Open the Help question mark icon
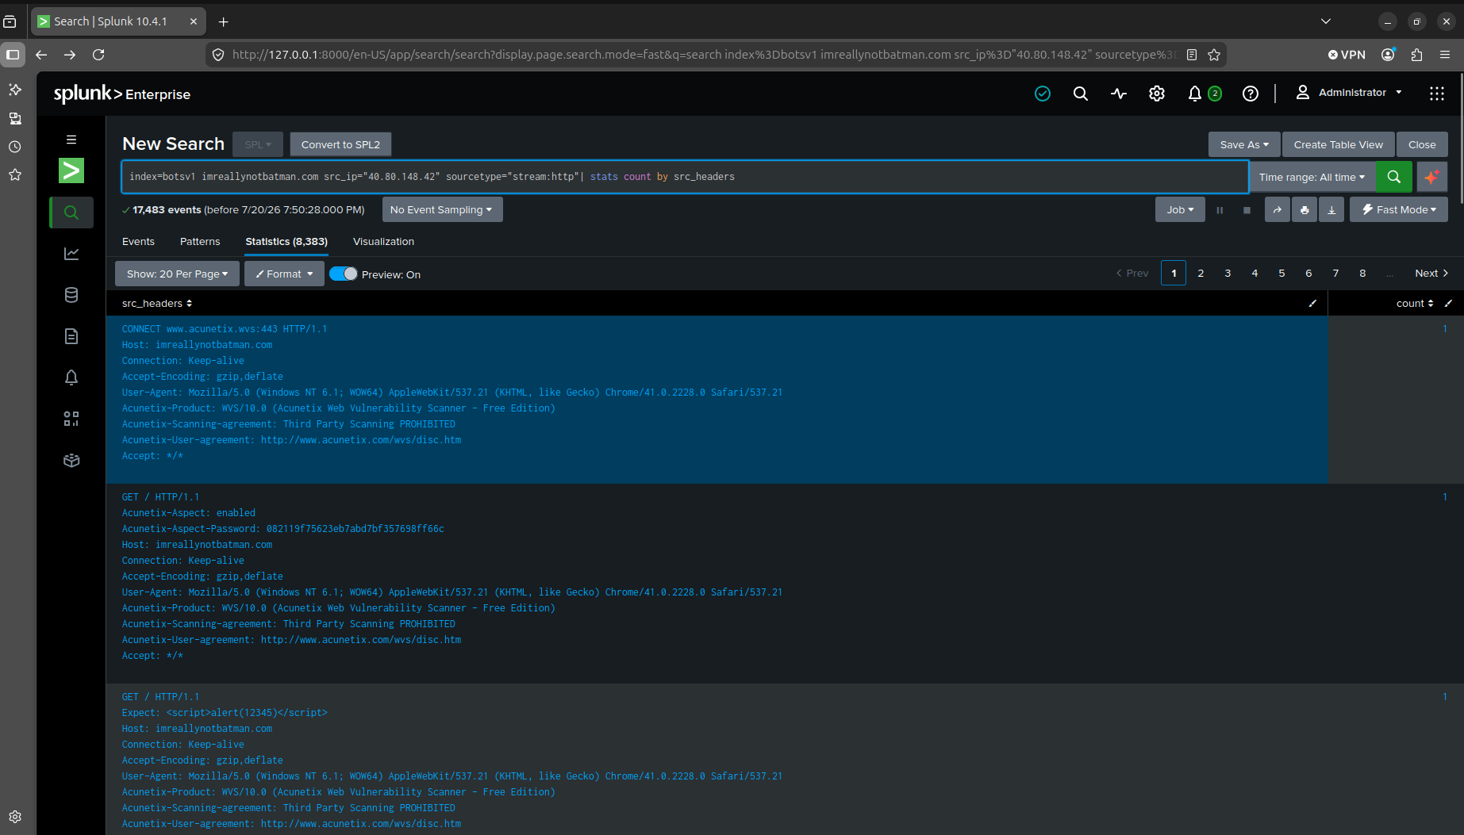The height and width of the screenshot is (835, 1464). (x=1251, y=94)
